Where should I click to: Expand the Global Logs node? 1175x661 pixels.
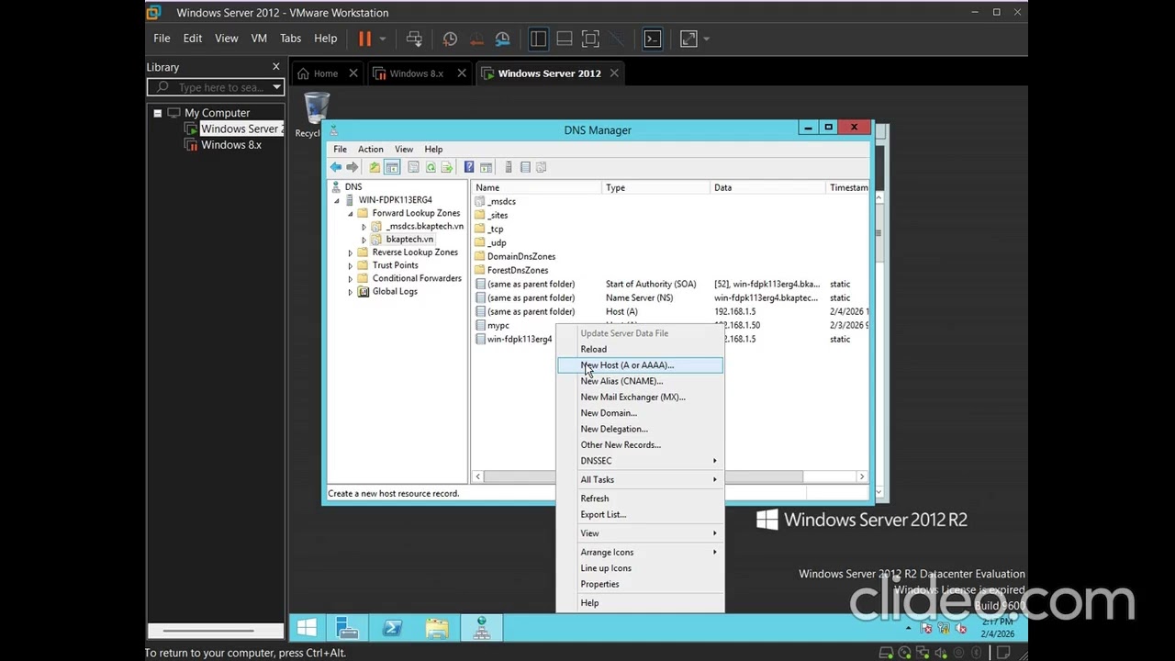pyautogui.click(x=351, y=292)
